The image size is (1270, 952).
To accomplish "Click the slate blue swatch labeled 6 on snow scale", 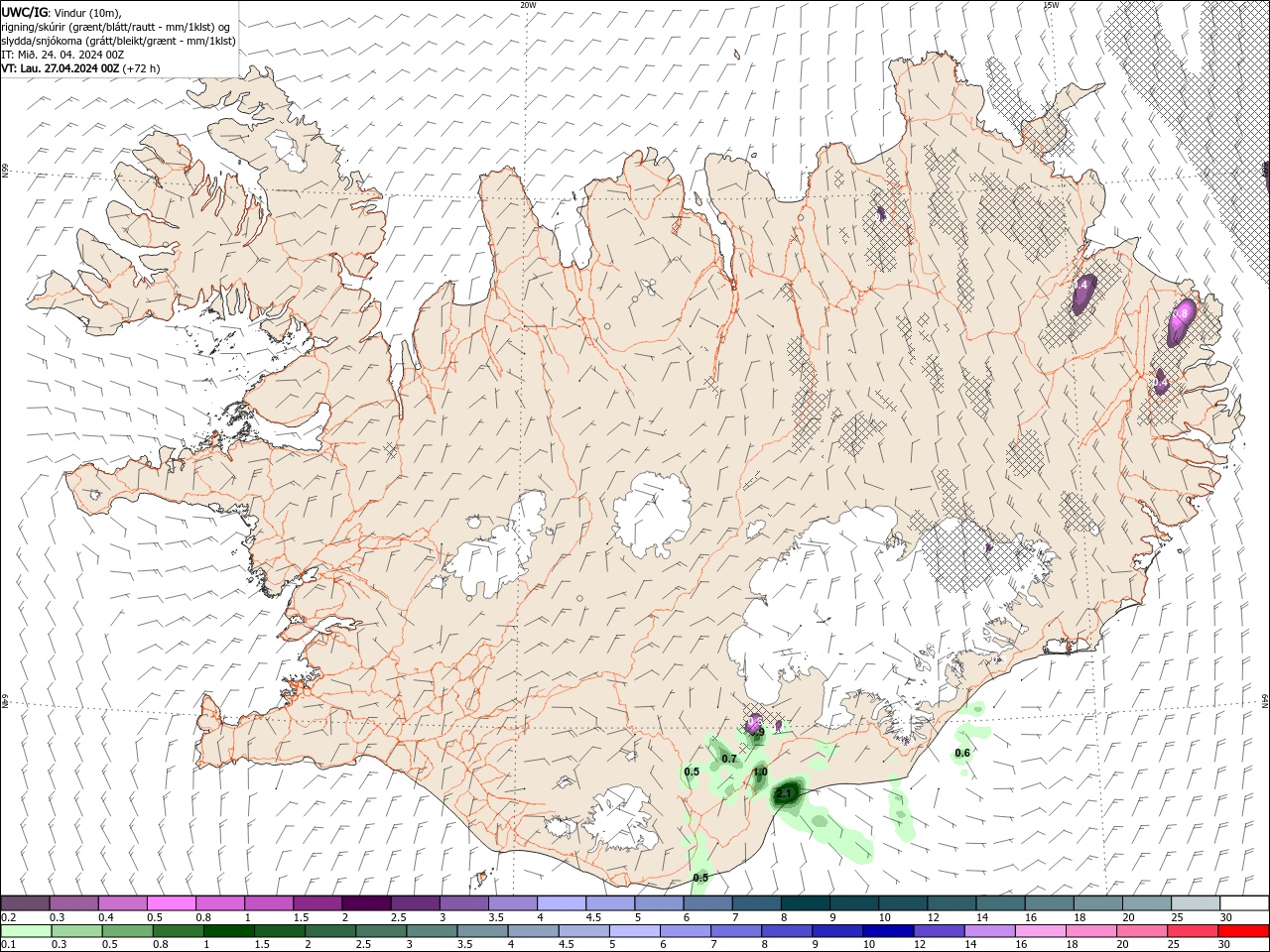I will point(708,902).
